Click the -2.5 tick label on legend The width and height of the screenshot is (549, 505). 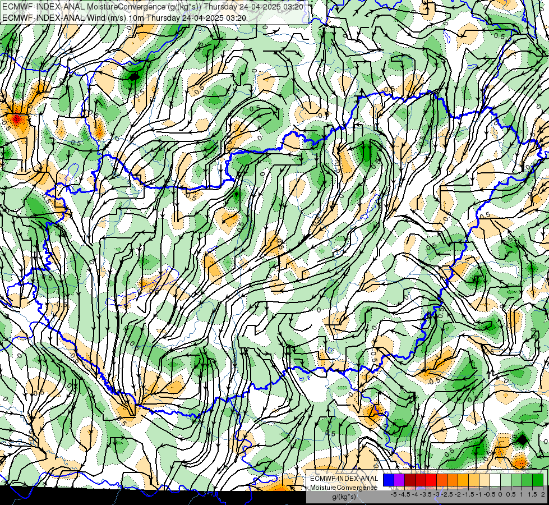pyautogui.click(x=448, y=494)
